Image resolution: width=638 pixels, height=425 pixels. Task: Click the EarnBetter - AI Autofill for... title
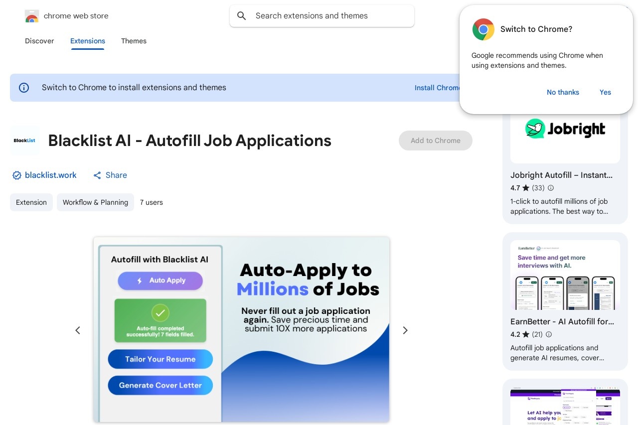pos(562,322)
